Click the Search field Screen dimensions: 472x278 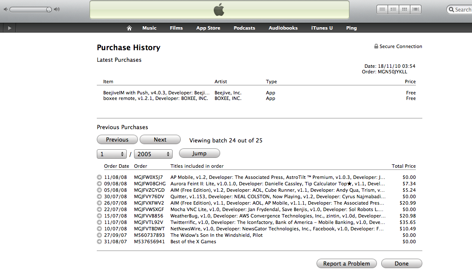(x=460, y=9)
